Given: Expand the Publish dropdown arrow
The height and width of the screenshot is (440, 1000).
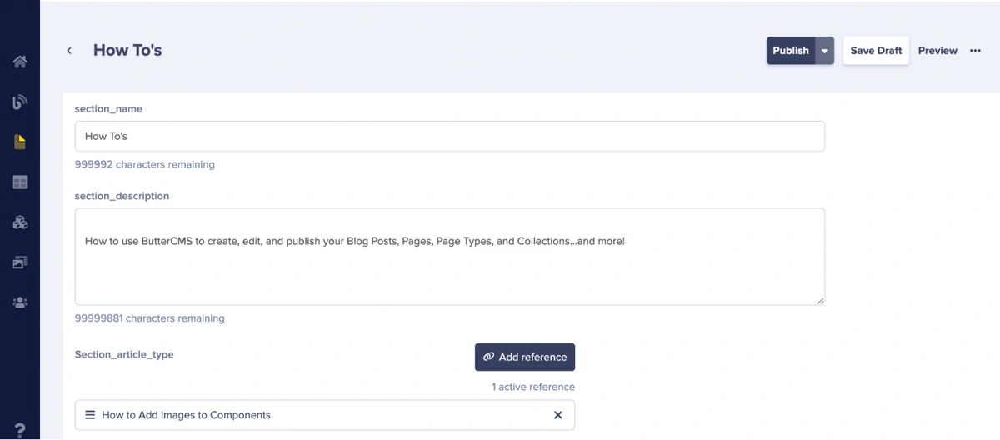Looking at the screenshot, I should (824, 51).
